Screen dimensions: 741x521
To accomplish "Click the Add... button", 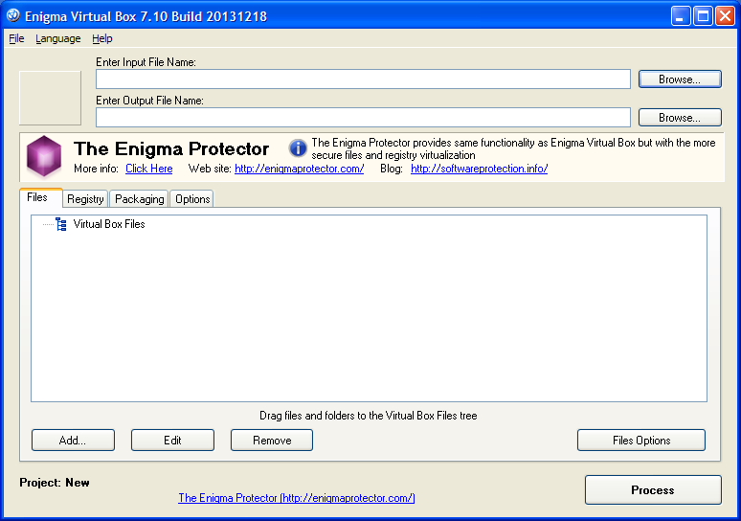I will [74, 441].
